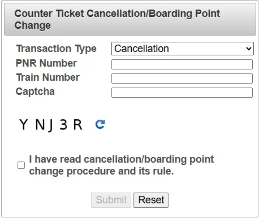Focus the Train Number input field
Viewport: 259px width, 218px height.
point(182,79)
